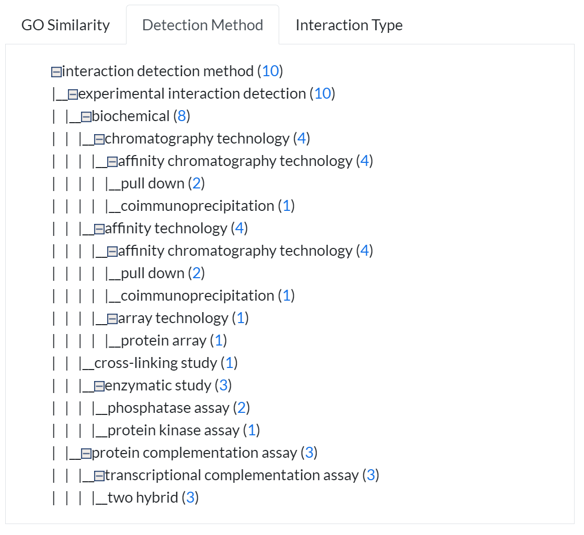Click the two hybrid count link
The image size is (584, 535).
click(x=190, y=497)
